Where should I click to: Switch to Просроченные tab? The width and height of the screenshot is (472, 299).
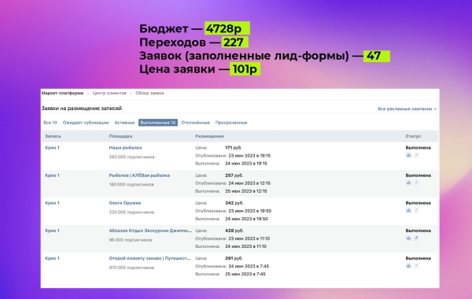231,123
